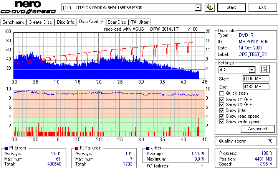
Task: Switch to the Disc Info tab
Action: [x=65, y=22]
